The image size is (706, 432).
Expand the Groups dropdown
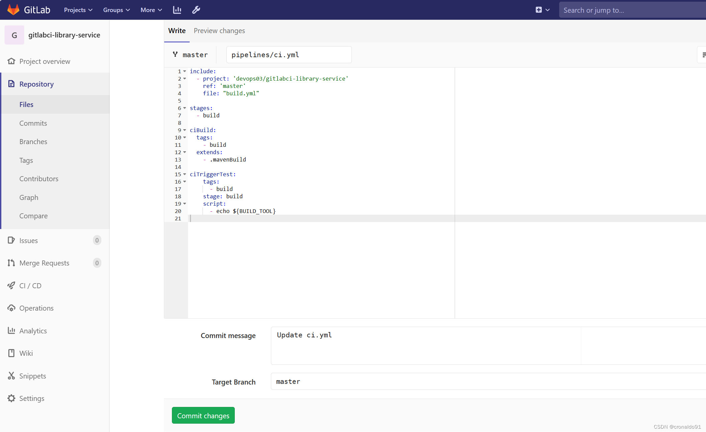click(116, 10)
